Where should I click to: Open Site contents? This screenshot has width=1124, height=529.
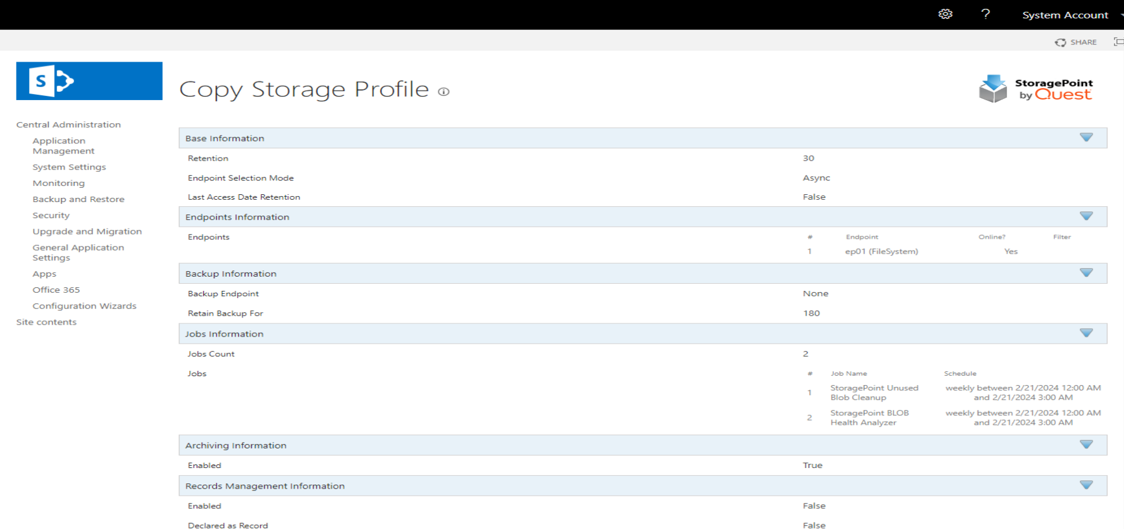46,322
